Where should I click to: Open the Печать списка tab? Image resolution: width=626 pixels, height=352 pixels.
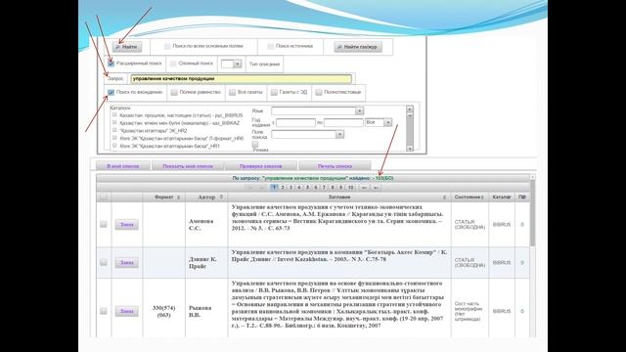pos(335,166)
